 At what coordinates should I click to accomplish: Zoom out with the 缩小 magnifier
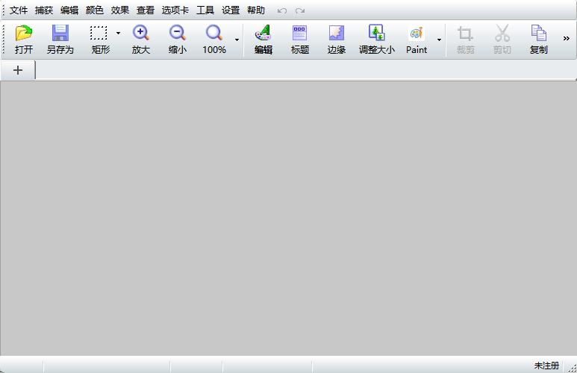point(178,40)
